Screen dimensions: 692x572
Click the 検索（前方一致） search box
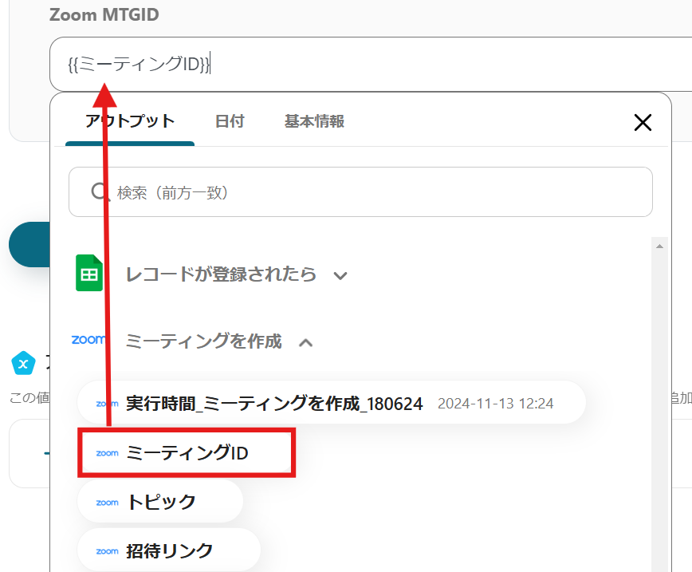tap(360, 191)
